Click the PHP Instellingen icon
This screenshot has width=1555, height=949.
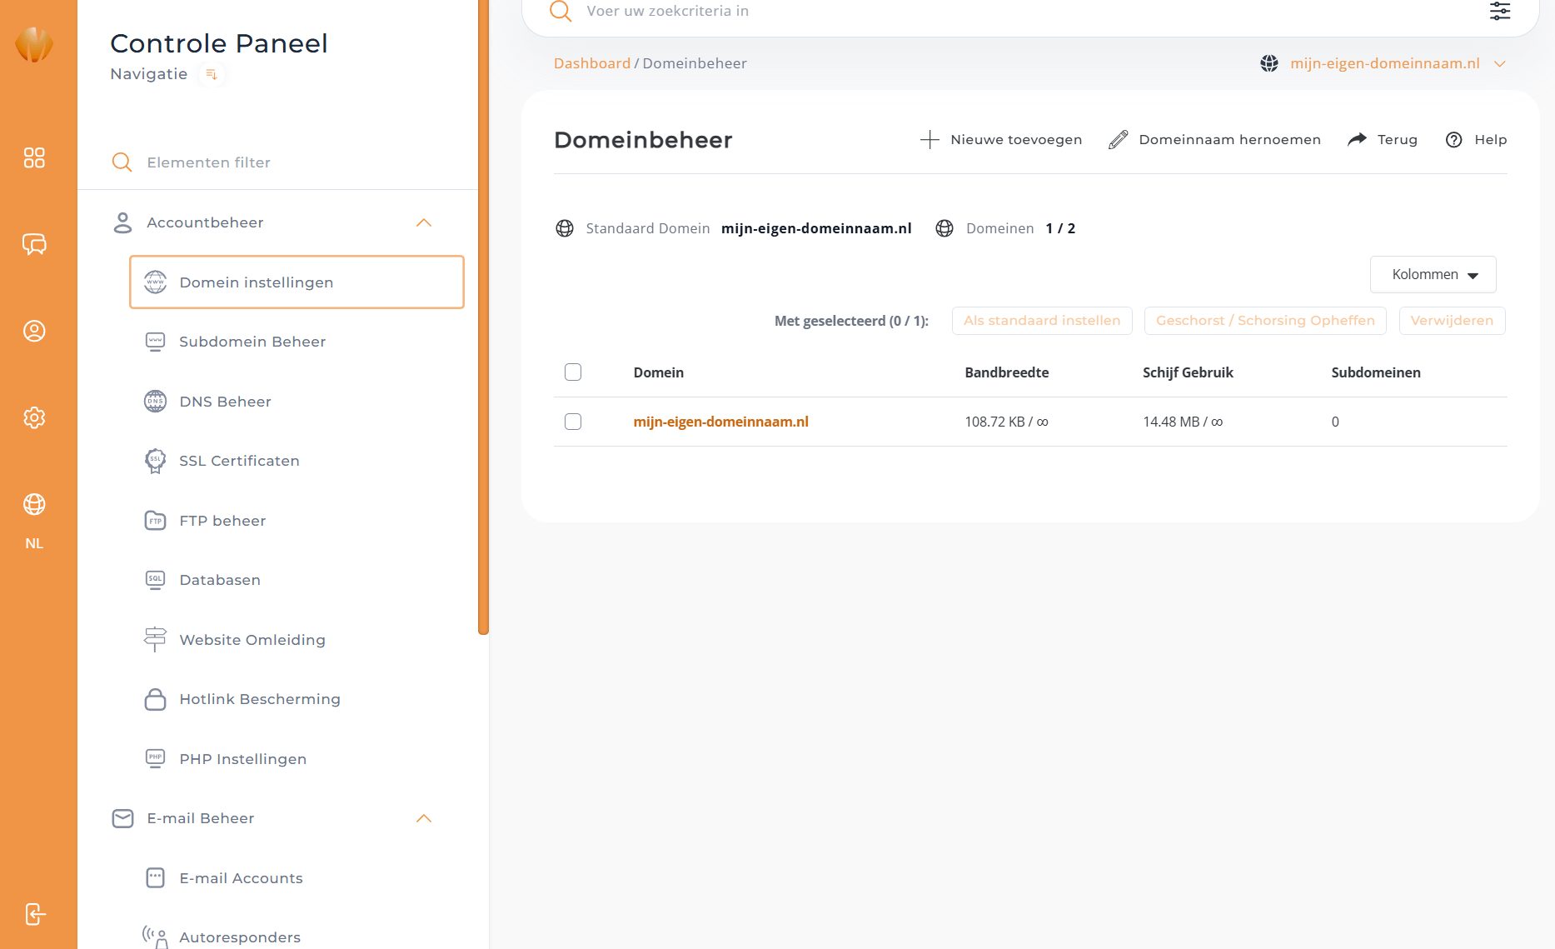coord(156,759)
